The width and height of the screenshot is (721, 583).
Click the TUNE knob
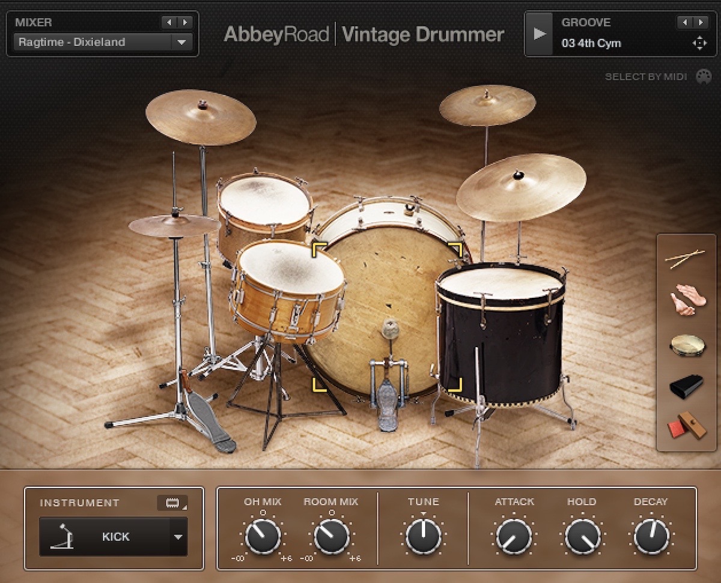click(424, 536)
